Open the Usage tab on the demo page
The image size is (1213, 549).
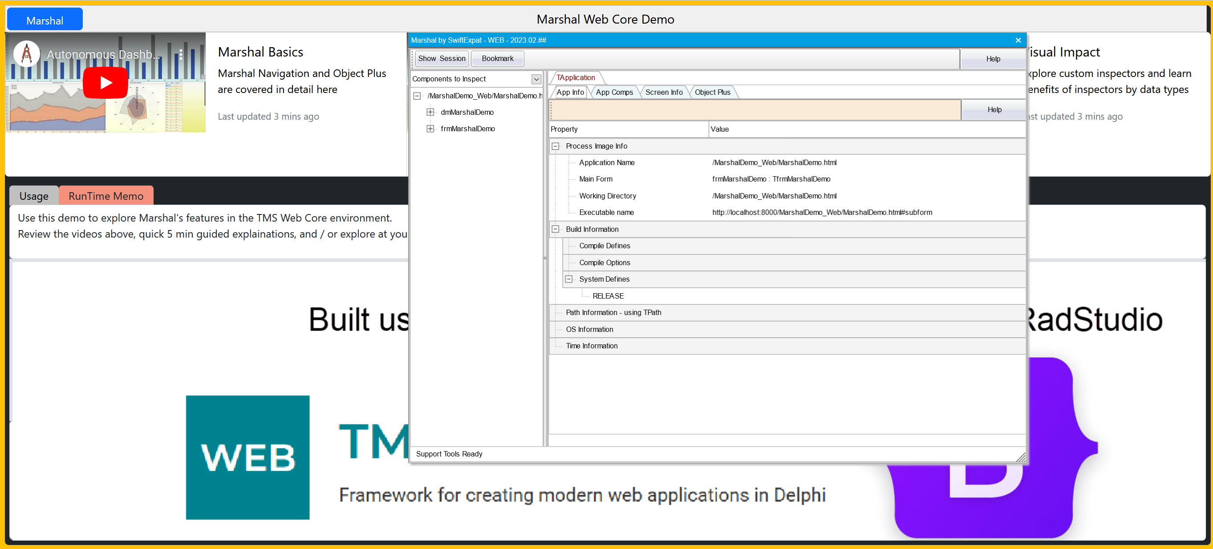[34, 196]
